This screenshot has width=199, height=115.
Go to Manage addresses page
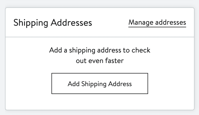point(157,23)
